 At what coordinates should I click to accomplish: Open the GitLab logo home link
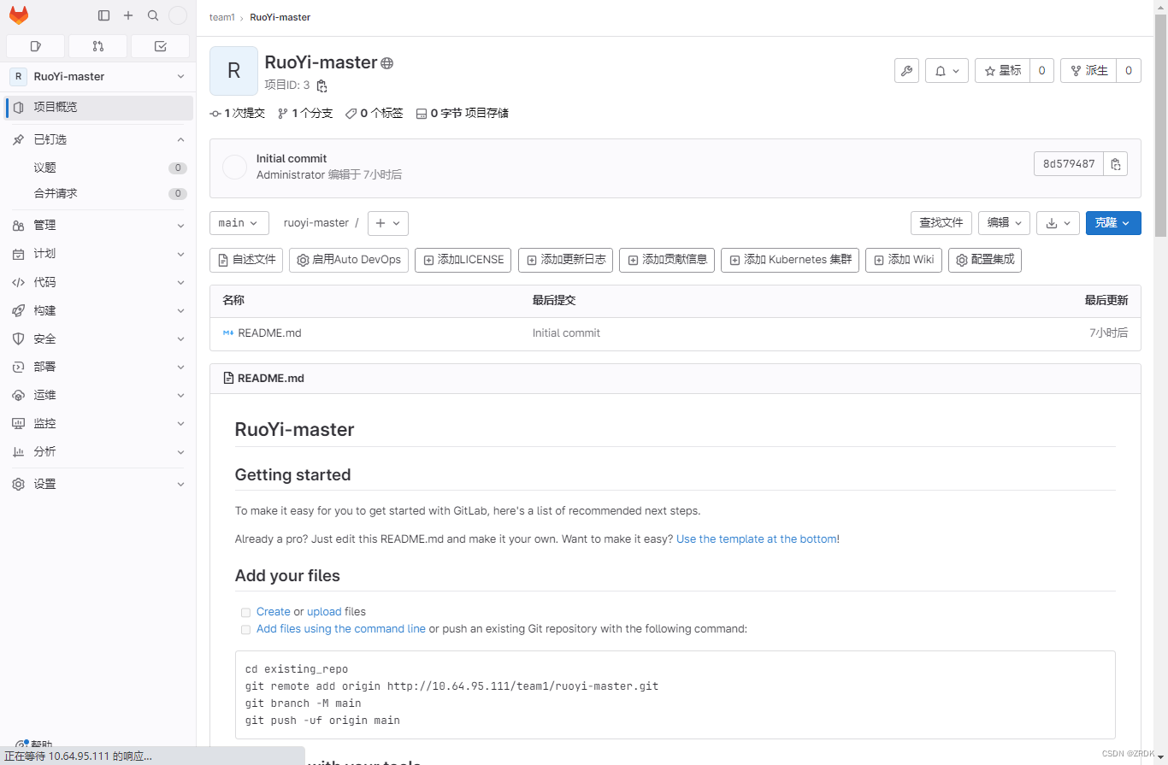pos(19,15)
